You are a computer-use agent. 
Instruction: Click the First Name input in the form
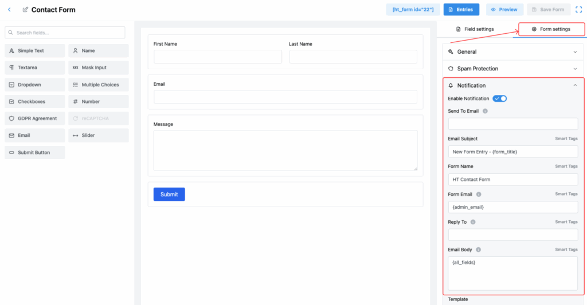click(217, 57)
